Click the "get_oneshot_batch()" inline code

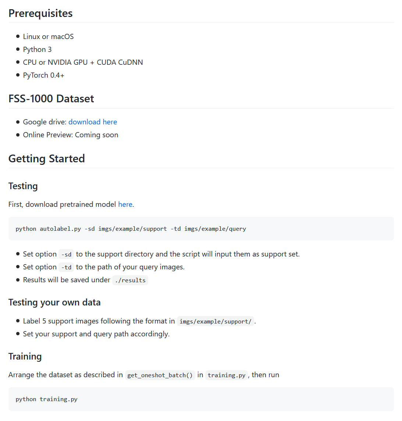160,375
